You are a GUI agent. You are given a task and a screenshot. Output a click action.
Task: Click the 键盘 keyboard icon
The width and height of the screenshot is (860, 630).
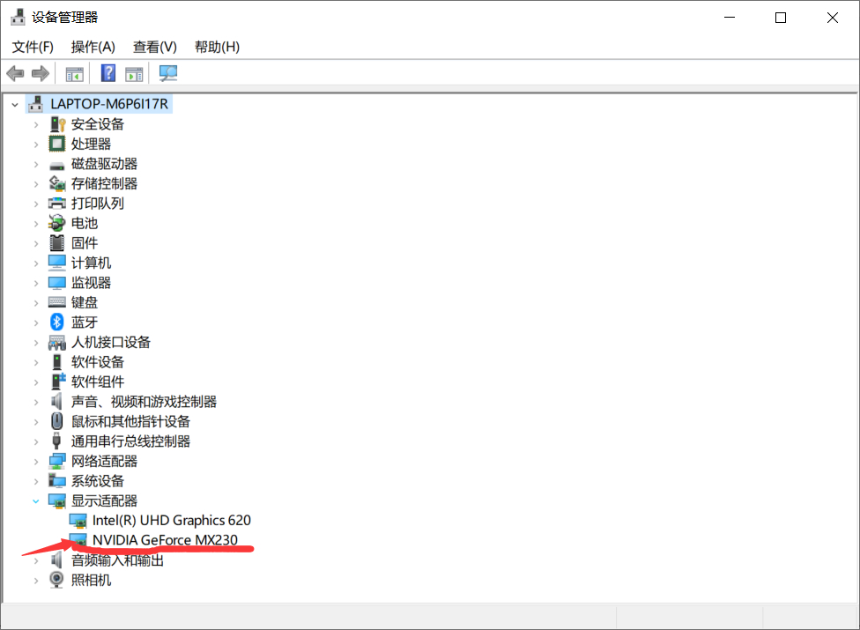[57, 302]
